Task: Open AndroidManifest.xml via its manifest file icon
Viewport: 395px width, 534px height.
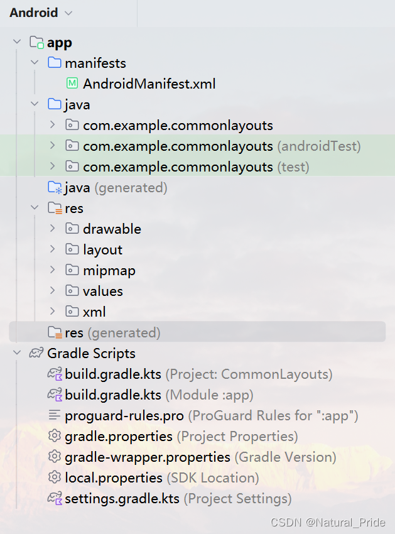Action: tap(71, 83)
